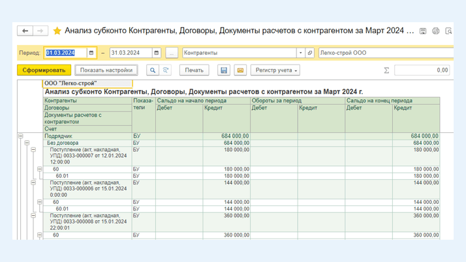Viewport: 466px width, 262px height.
Task: Click the Поступление 0033-000006 от 15.01.2024 cell
Action: 88,189
